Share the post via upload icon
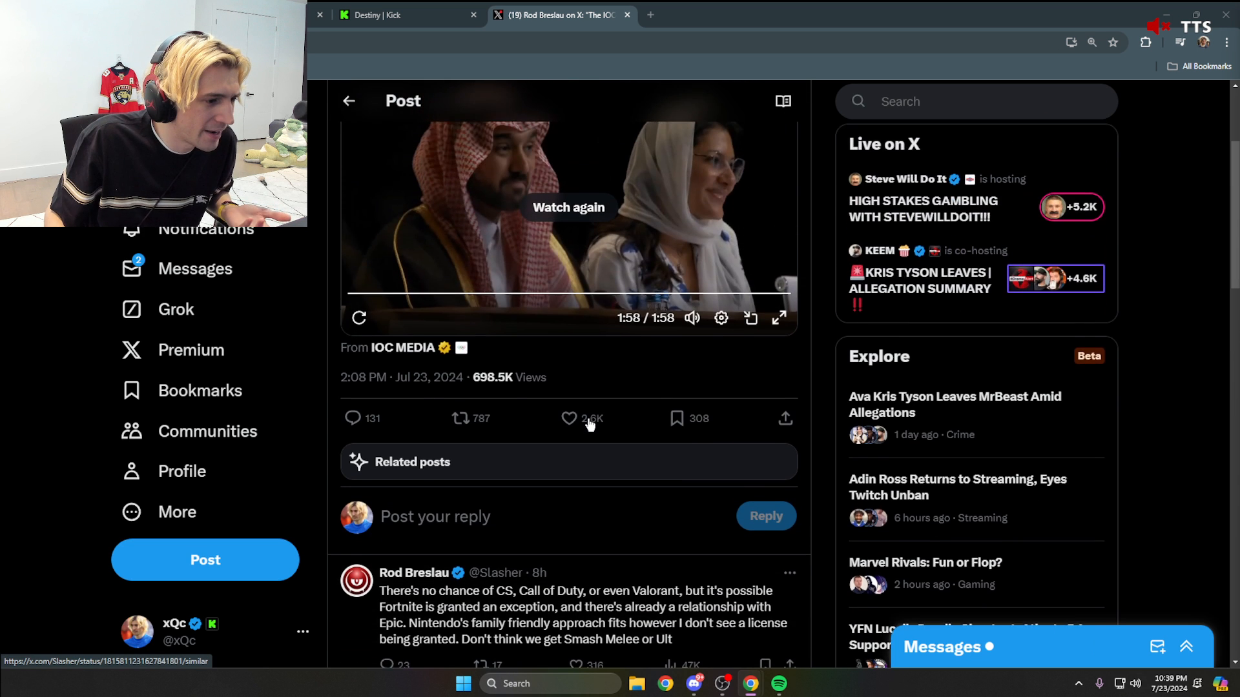Screen dimensions: 1240x697 tap(785, 418)
